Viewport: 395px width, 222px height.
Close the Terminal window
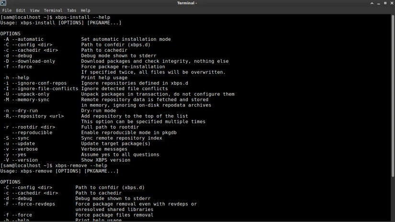(392, 3)
